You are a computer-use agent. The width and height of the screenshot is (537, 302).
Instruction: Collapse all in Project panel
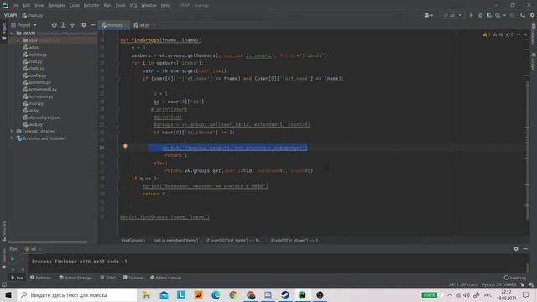pyautogui.click(x=72, y=25)
